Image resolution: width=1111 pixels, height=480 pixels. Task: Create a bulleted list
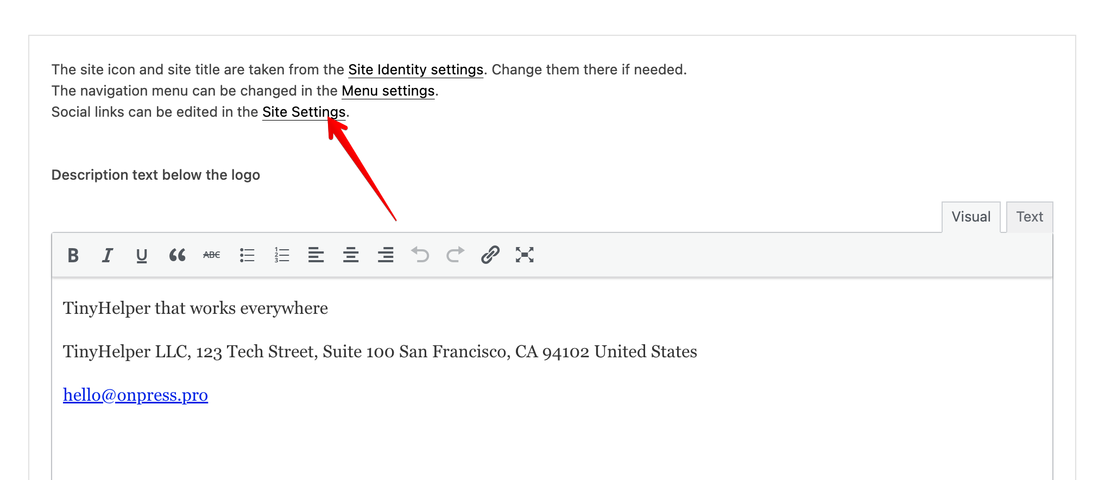pos(247,255)
